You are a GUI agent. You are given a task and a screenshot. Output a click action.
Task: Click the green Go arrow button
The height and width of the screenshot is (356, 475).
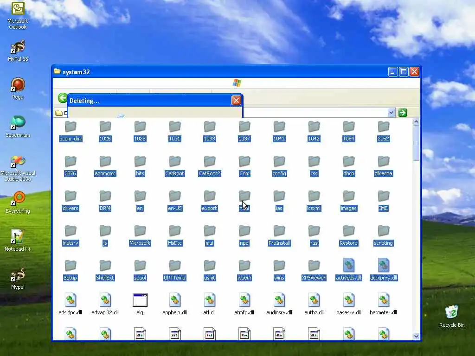[402, 113]
